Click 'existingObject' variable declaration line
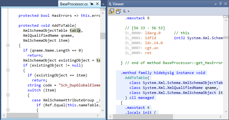 (x=62, y=60)
